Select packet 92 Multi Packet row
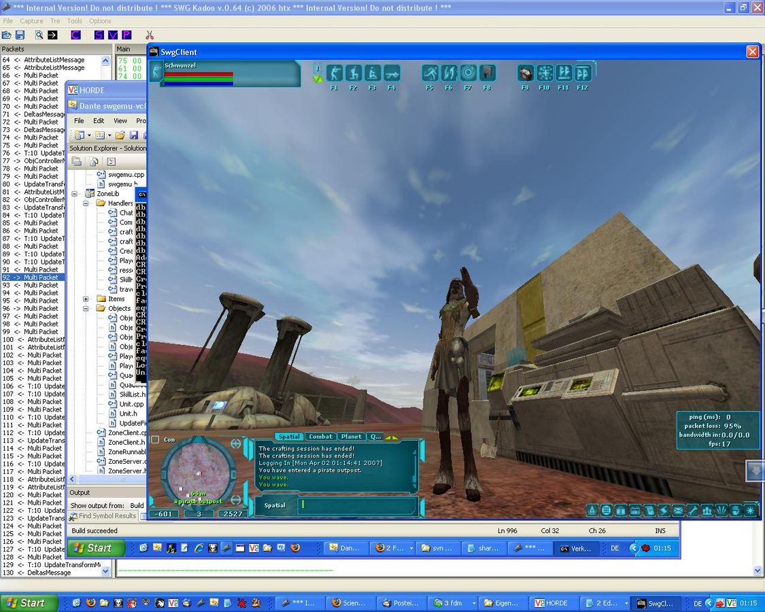The height and width of the screenshot is (612, 765). click(41, 277)
